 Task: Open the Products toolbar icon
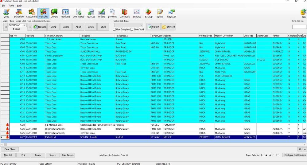(x=65, y=13)
